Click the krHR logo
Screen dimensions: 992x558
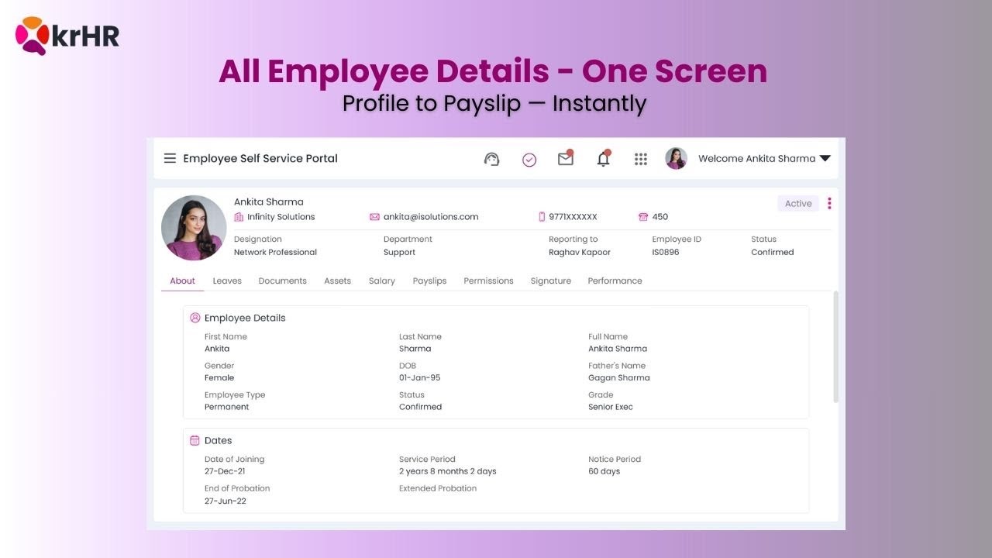tap(67, 36)
